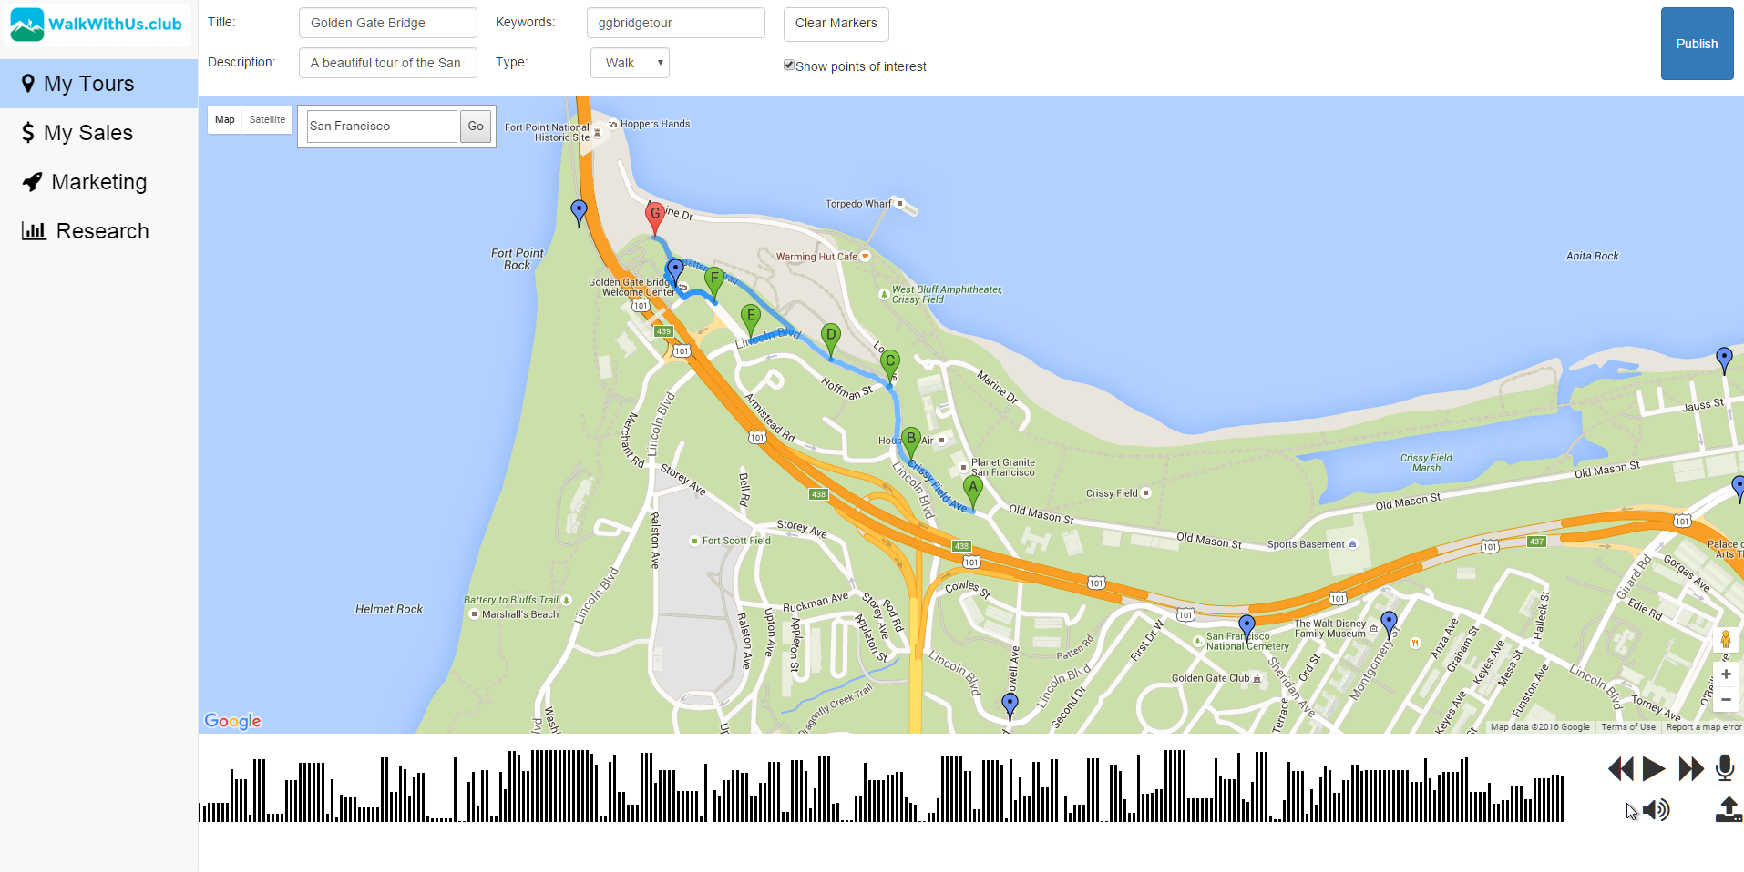
Task: Open the Terms of Use link
Action: point(1628,727)
